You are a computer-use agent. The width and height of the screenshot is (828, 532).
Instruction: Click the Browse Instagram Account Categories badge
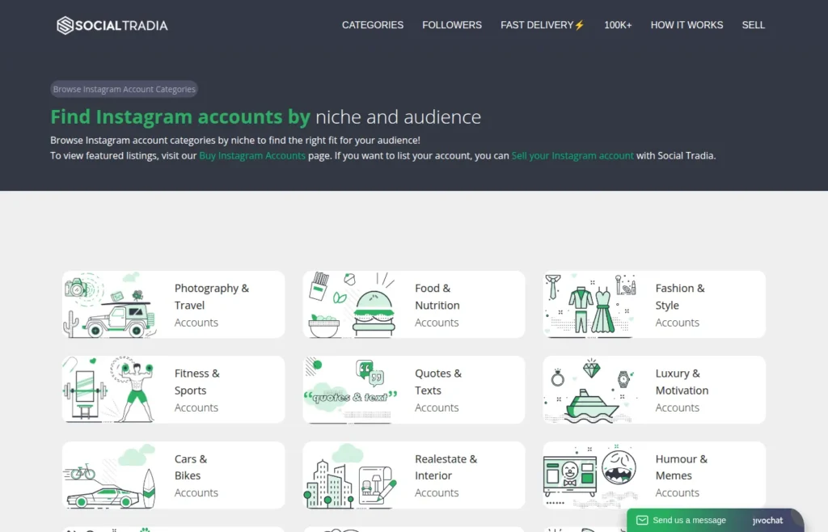click(x=124, y=89)
